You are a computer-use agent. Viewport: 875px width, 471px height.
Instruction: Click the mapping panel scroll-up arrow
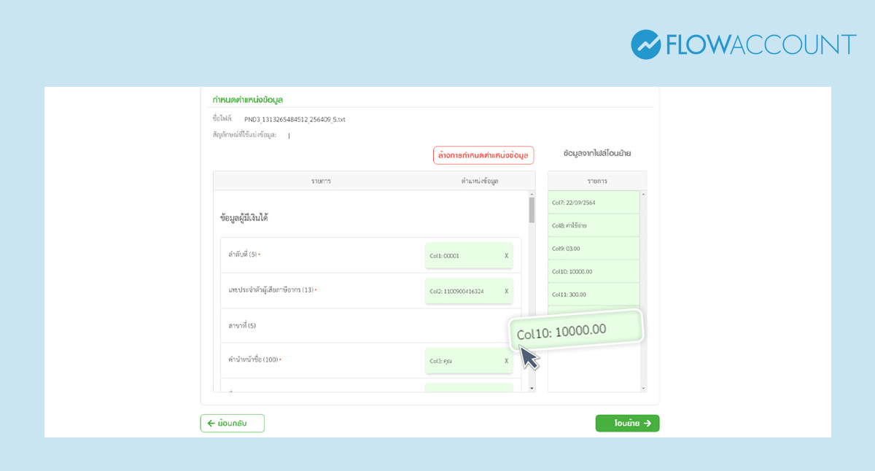click(x=532, y=195)
